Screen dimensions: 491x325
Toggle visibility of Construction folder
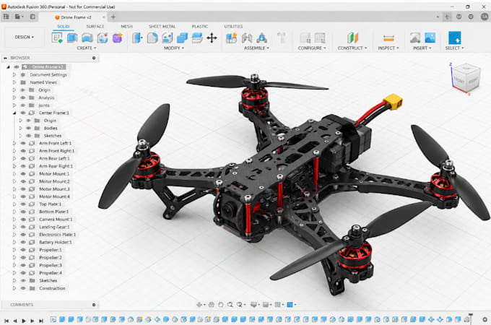pyautogui.click(x=23, y=288)
